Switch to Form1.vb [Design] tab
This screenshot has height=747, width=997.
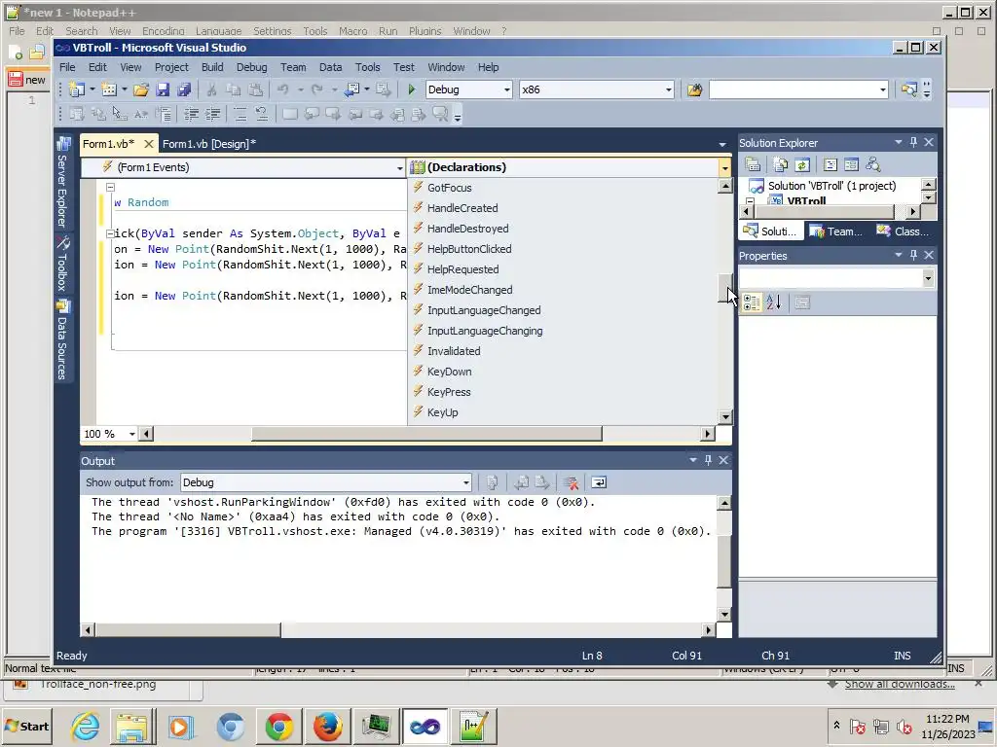(x=209, y=144)
